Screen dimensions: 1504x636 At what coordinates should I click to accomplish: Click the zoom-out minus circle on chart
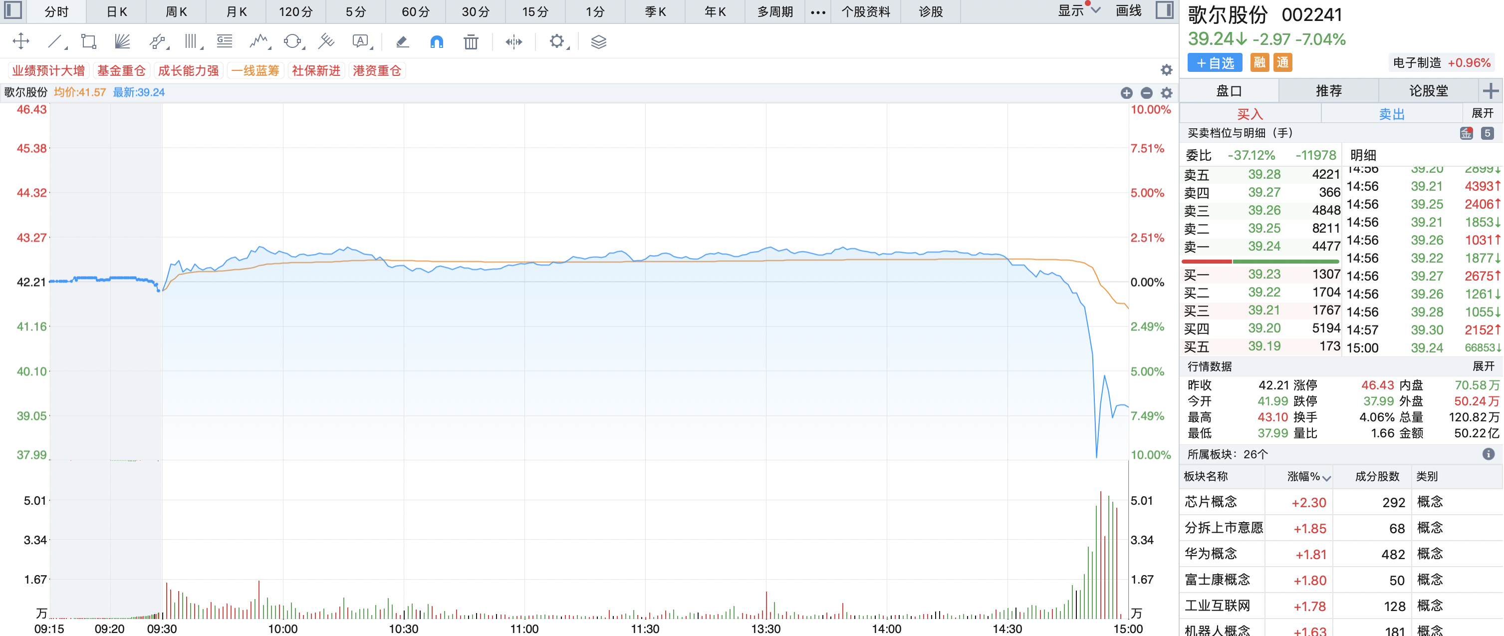1146,93
